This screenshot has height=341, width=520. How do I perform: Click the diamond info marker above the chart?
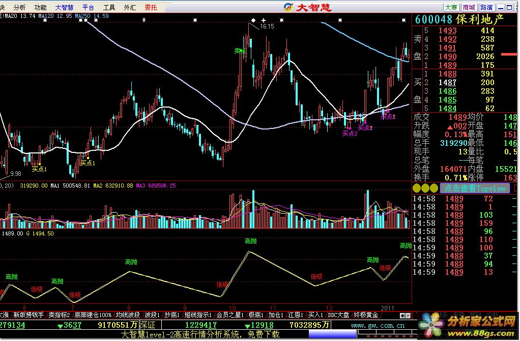(x=253, y=20)
